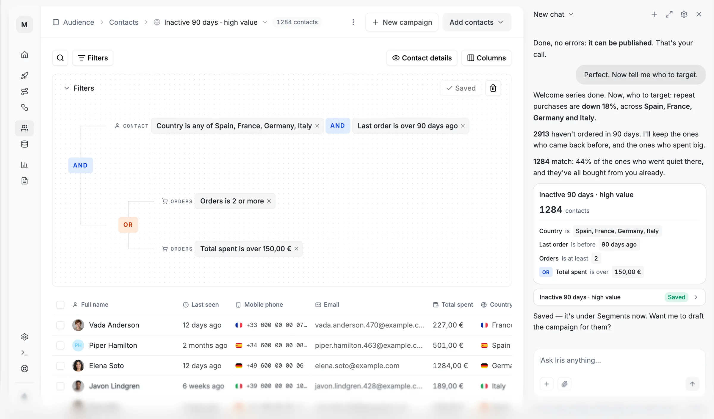Open the Columns button
Image resolution: width=714 pixels, height=419 pixels.
[x=486, y=58]
